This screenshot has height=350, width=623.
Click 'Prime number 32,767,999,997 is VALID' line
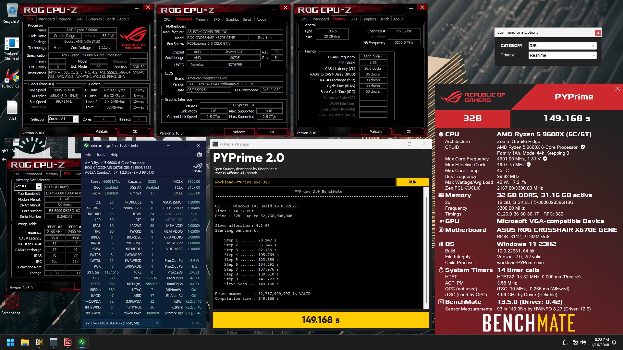(x=263, y=294)
